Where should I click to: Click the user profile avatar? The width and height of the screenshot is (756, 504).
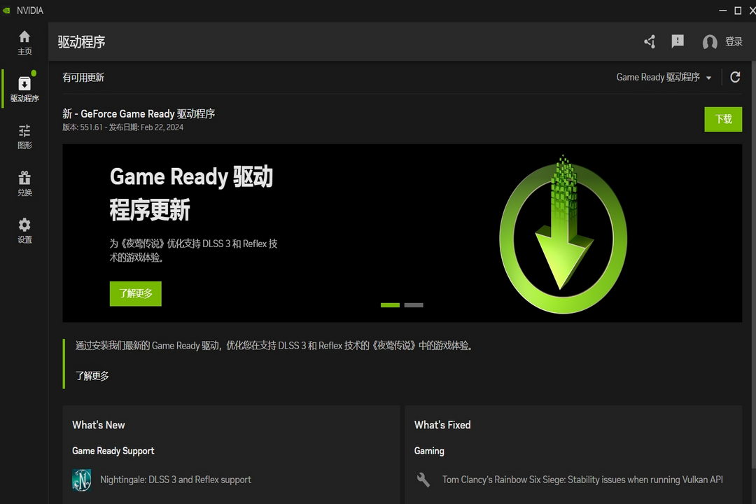point(709,41)
